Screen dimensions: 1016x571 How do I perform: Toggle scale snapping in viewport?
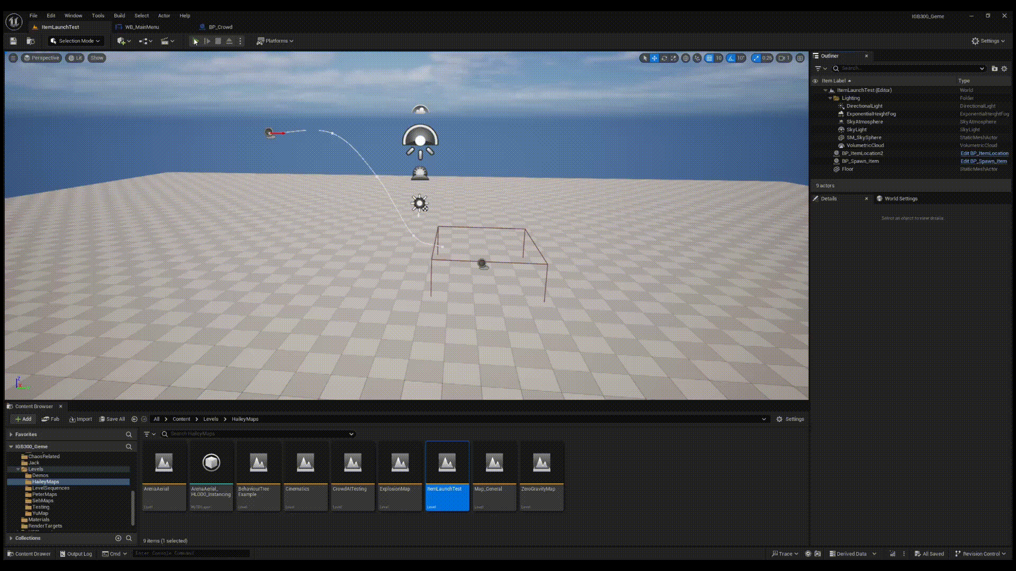756,58
